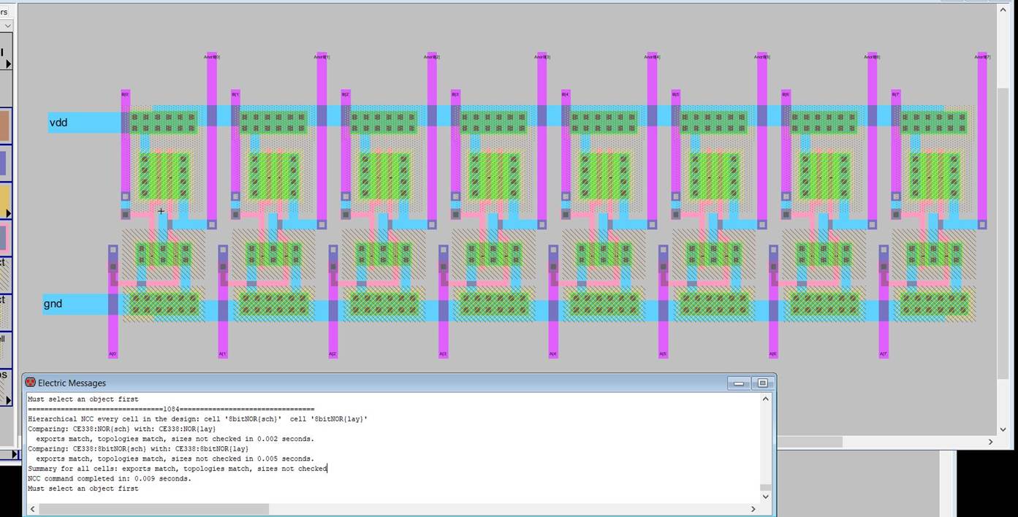Click the layout scrollbar up arrow
The height and width of the screenshot is (517, 1018).
click(1003, 10)
